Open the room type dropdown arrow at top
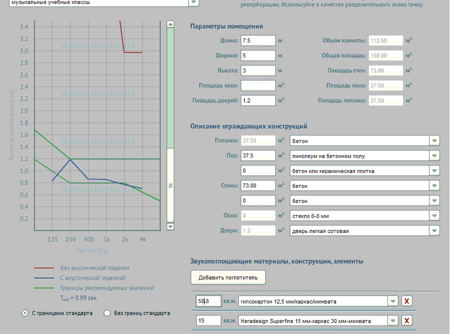450x334 pixels. click(x=193, y=2)
